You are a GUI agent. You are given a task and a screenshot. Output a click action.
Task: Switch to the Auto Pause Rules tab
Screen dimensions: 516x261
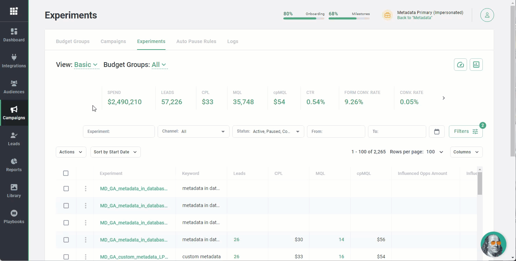click(196, 41)
